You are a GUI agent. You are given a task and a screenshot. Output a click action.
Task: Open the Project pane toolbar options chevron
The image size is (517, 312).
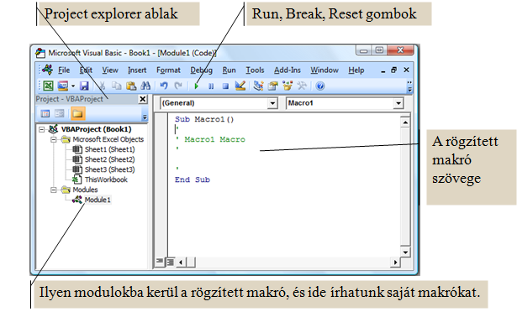point(145,117)
